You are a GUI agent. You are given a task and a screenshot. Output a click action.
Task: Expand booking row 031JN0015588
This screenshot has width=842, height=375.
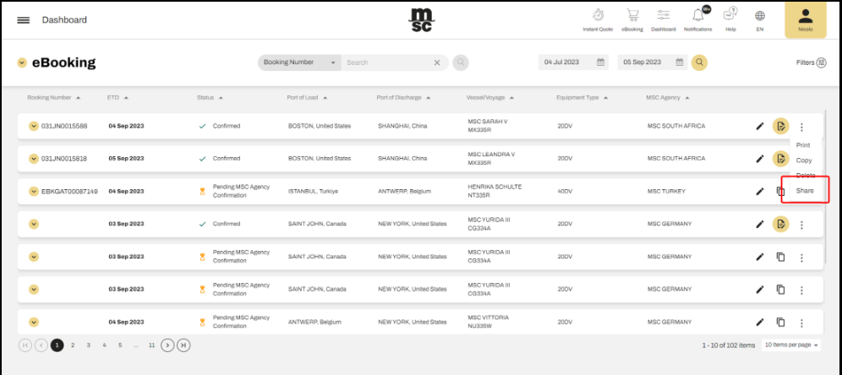pos(34,126)
